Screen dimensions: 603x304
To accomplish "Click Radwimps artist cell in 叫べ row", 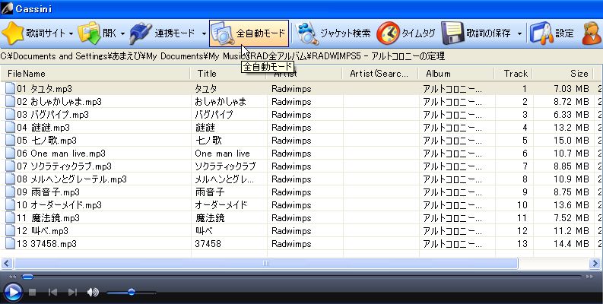I will point(291,230).
